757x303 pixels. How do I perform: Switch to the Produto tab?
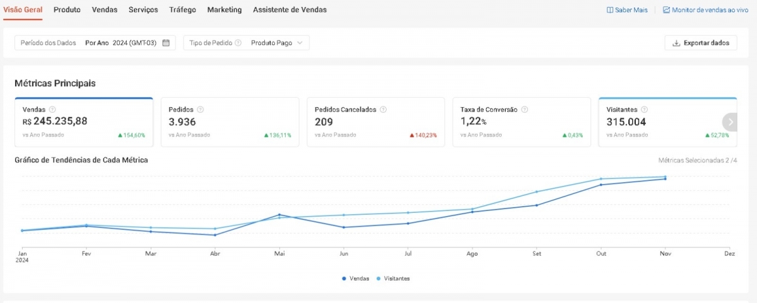(x=67, y=10)
